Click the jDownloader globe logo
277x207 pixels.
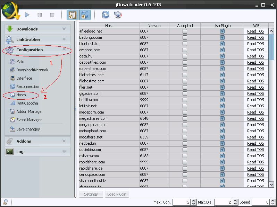coord(10,11)
